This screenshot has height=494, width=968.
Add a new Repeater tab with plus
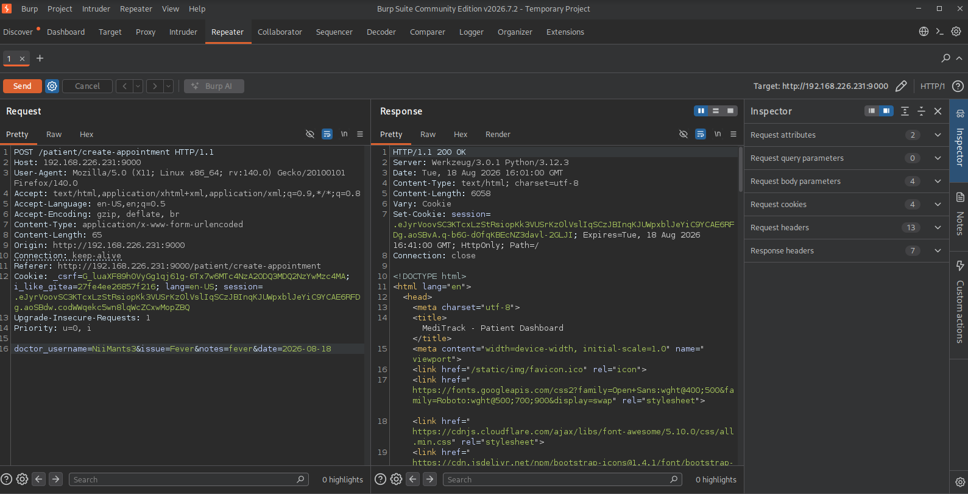click(x=40, y=58)
